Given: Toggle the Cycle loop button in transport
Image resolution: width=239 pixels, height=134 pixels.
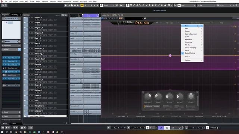Looking at the screenshot, I should [161, 128].
